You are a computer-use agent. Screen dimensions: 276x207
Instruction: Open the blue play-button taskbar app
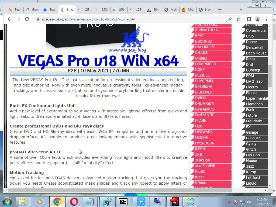pos(141,202)
